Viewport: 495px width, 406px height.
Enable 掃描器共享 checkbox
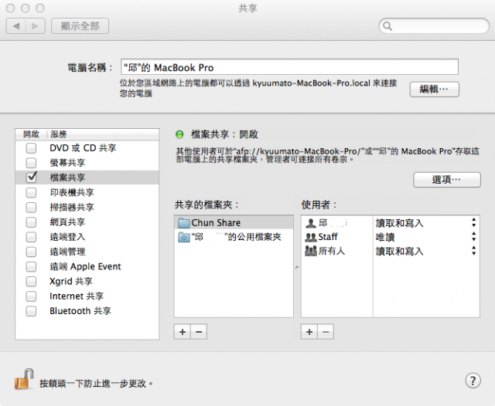[31, 208]
